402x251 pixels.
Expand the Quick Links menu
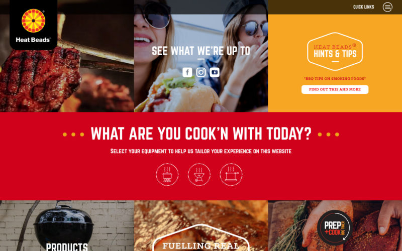click(x=363, y=7)
